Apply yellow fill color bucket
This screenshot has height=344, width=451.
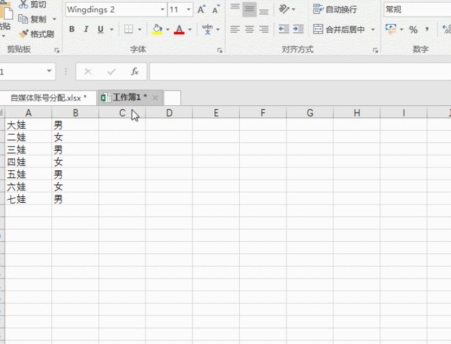(157, 29)
